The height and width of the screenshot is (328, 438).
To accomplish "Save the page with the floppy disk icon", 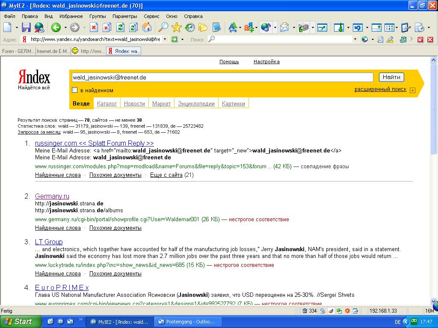I will (x=26, y=27).
